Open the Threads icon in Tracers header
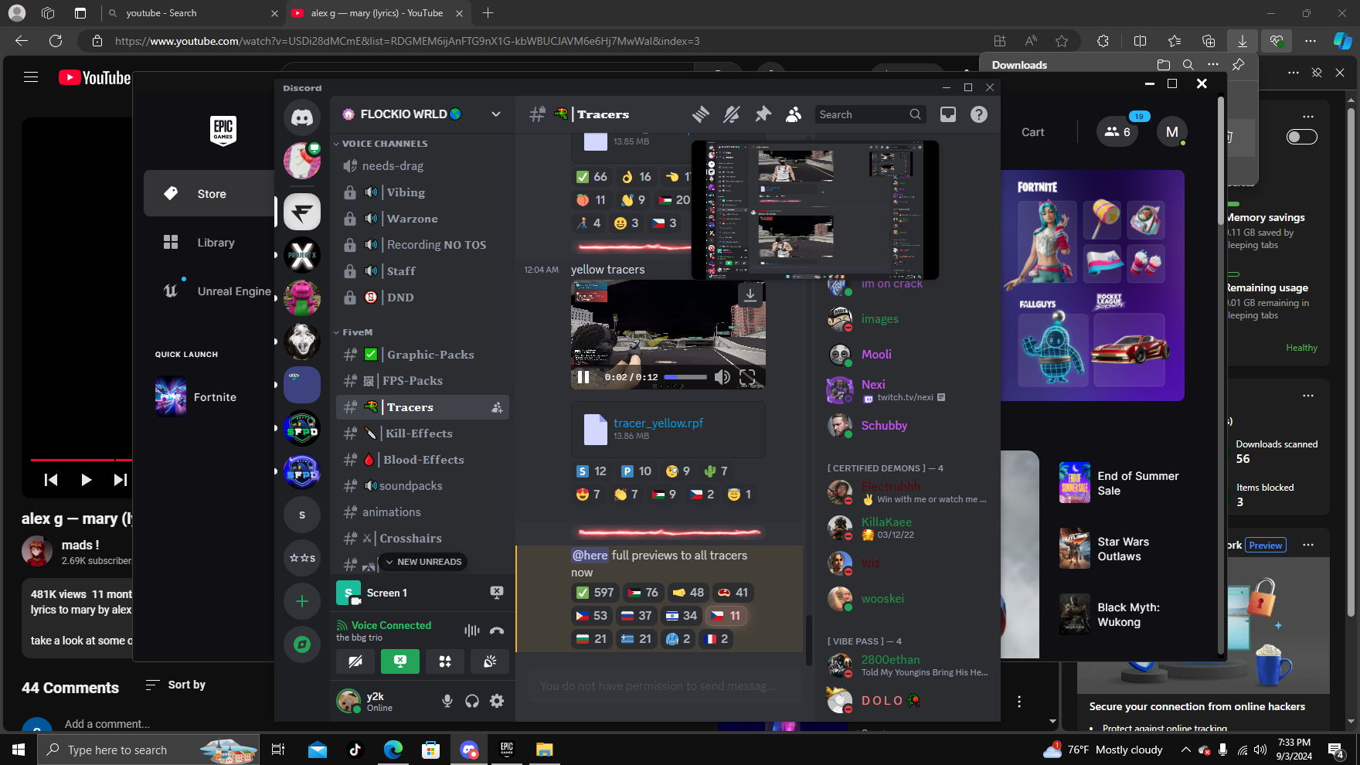The width and height of the screenshot is (1360, 765). (701, 114)
